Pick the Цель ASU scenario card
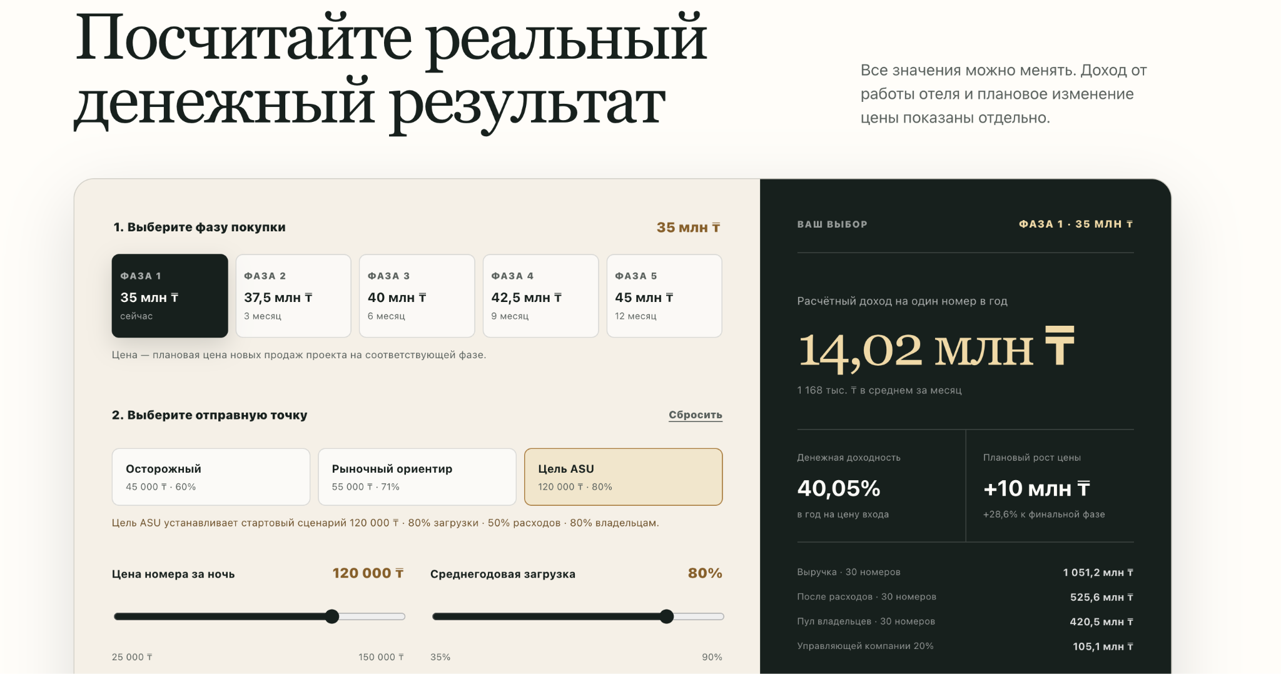The height and width of the screenshot is (674, 1281). pyautogui.click(x=623, y=476)
